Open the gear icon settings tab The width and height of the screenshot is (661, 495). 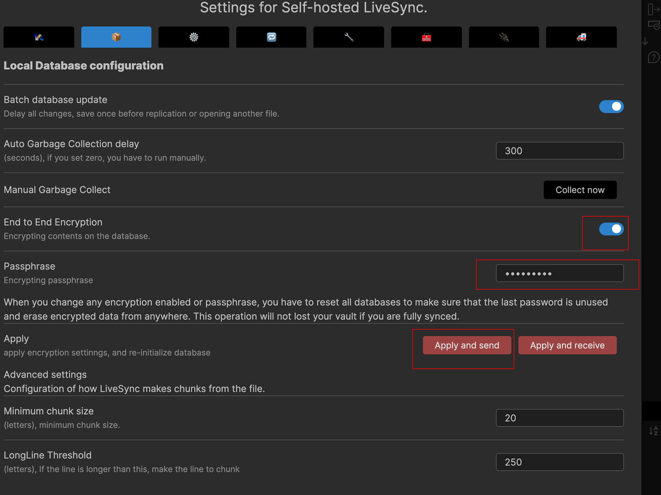[x=194, y=37]
